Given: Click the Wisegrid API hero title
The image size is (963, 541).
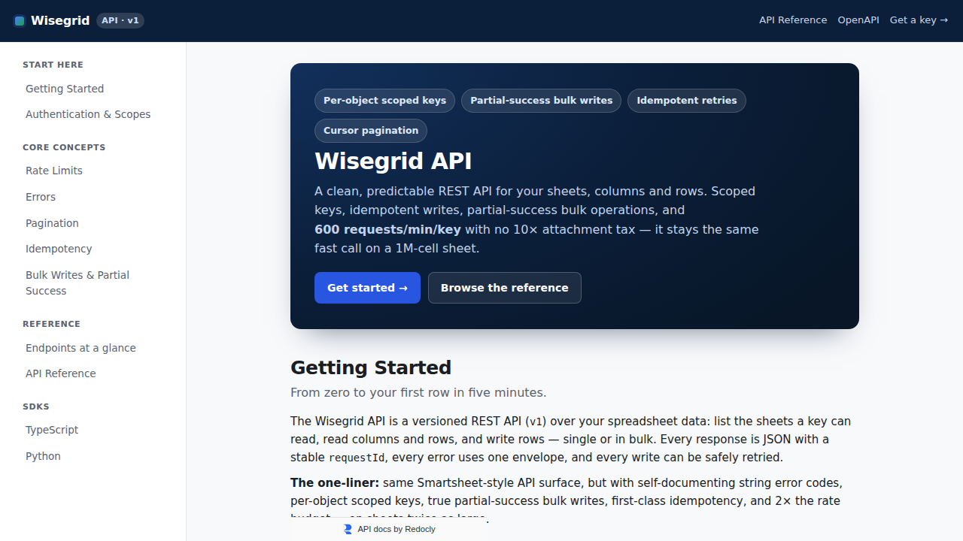Looking at the screenshot, I should coord(393,162).
